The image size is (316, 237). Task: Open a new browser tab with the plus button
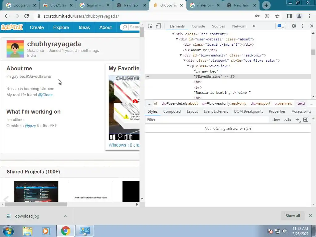click(266, 6)
